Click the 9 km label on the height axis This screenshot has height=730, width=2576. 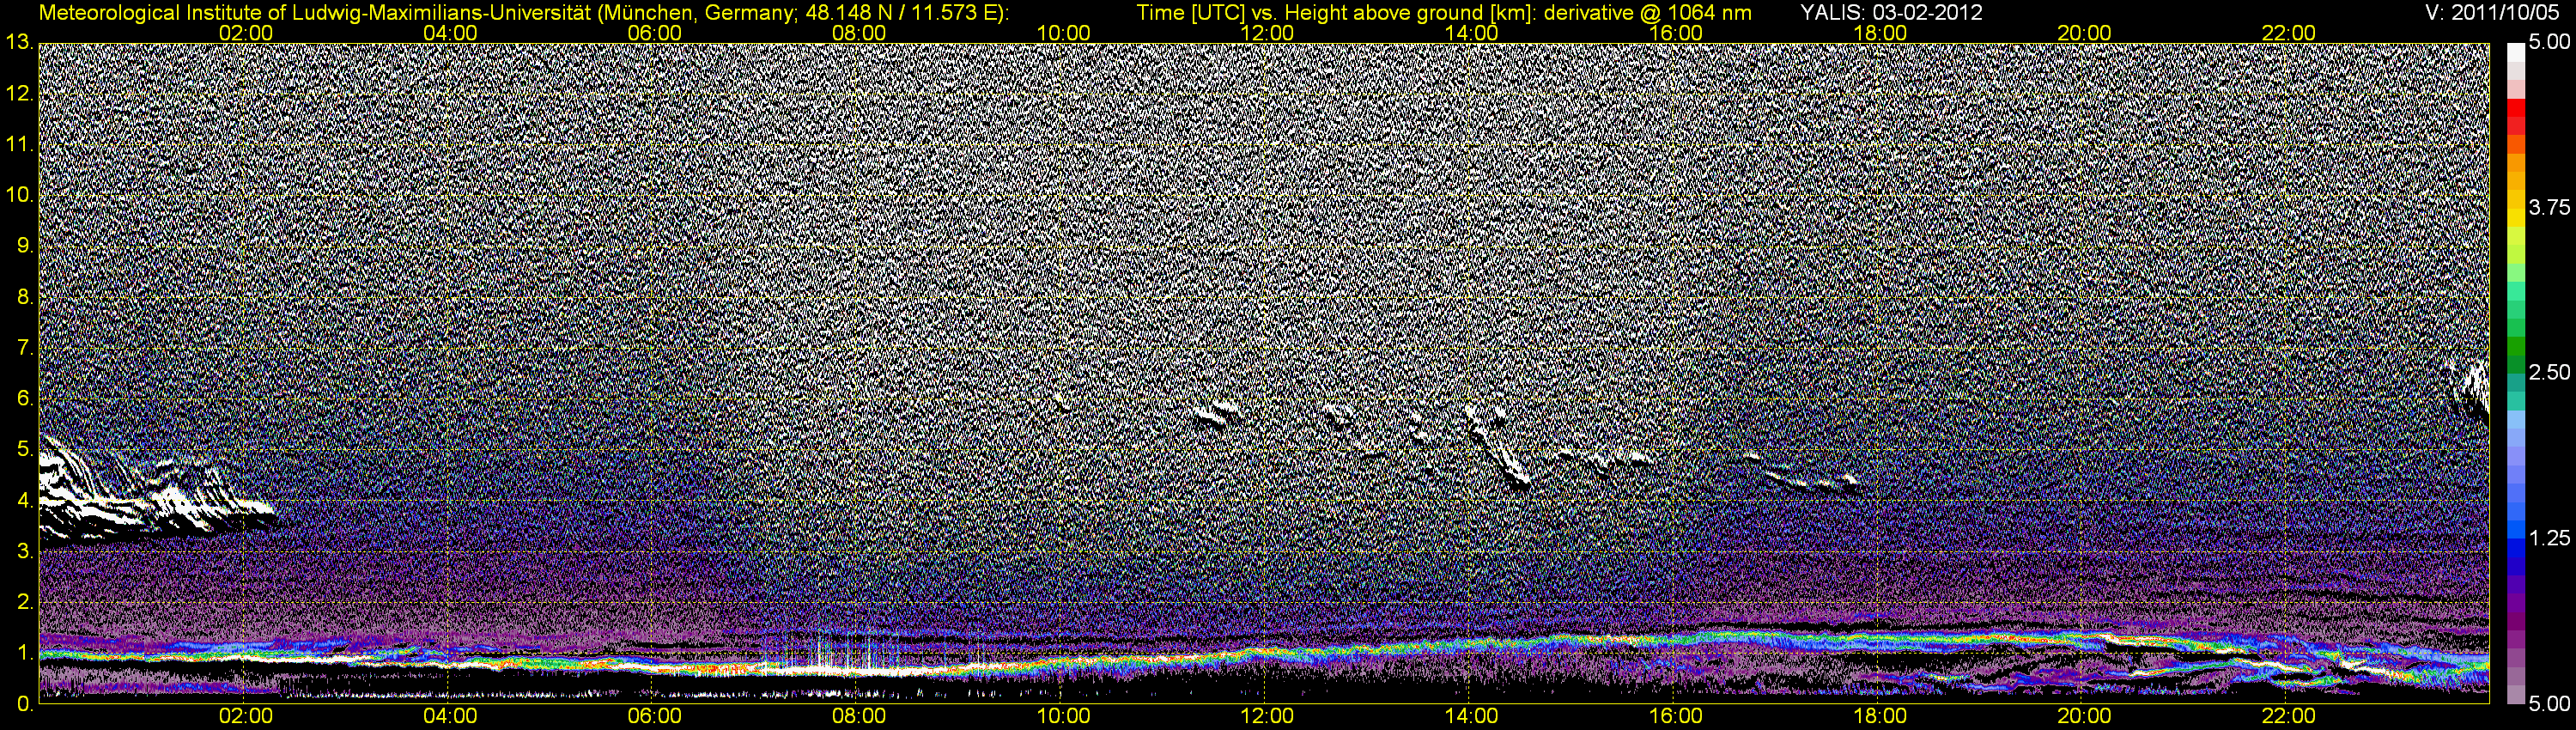point(25,246)
